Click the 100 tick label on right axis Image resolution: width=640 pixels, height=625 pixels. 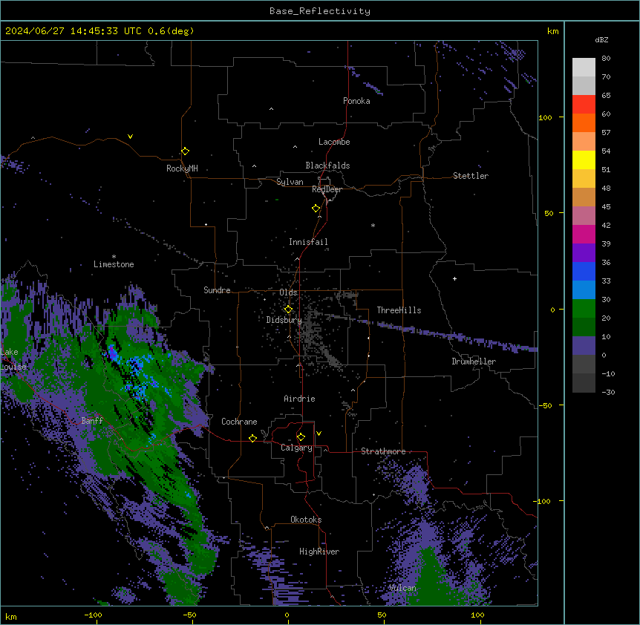545,117
